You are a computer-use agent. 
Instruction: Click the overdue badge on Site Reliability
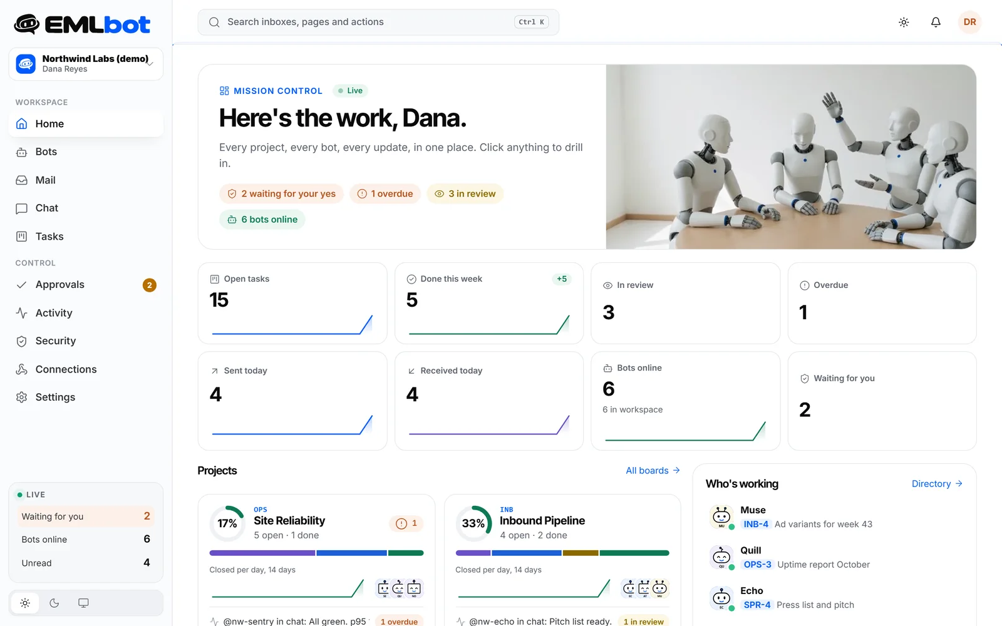click(407, 523)
